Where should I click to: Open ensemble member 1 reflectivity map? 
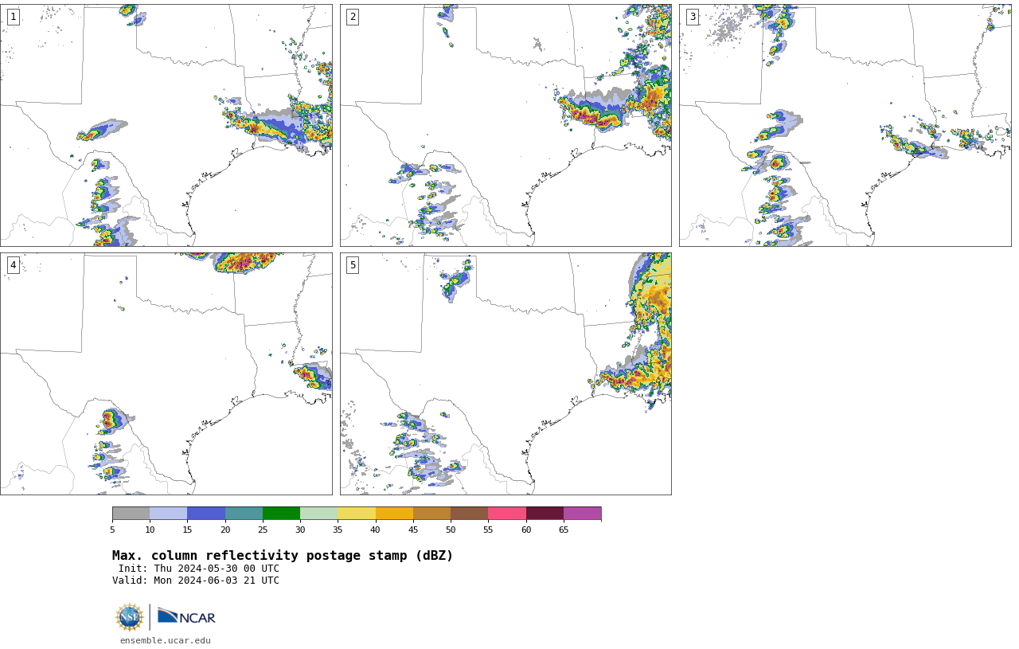point(166,125)
